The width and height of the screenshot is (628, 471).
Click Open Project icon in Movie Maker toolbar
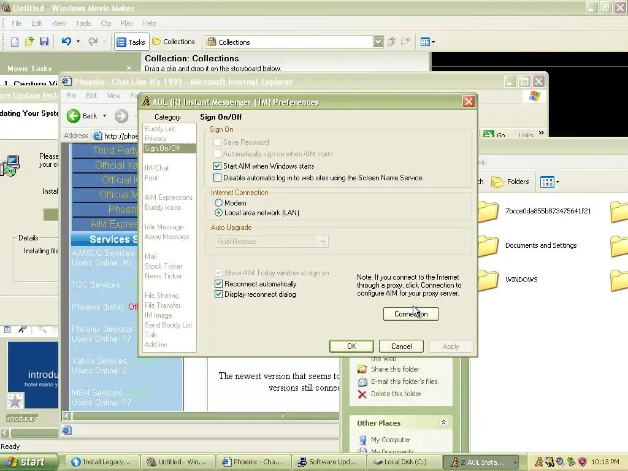pos(29,42)
